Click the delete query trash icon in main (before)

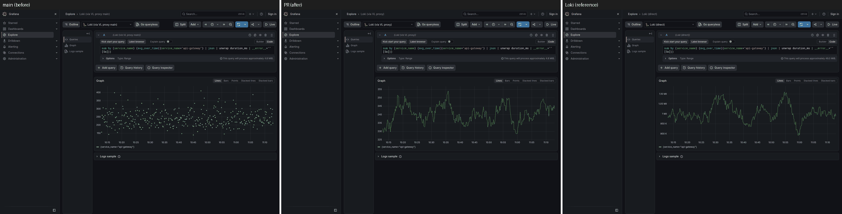click(x=266, y=35)
